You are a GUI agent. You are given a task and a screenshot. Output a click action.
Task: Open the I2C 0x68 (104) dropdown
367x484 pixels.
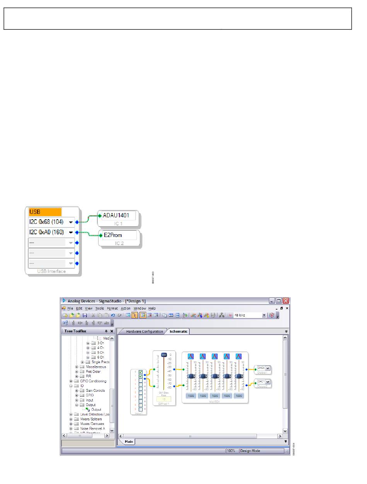(x=71, y=222)
